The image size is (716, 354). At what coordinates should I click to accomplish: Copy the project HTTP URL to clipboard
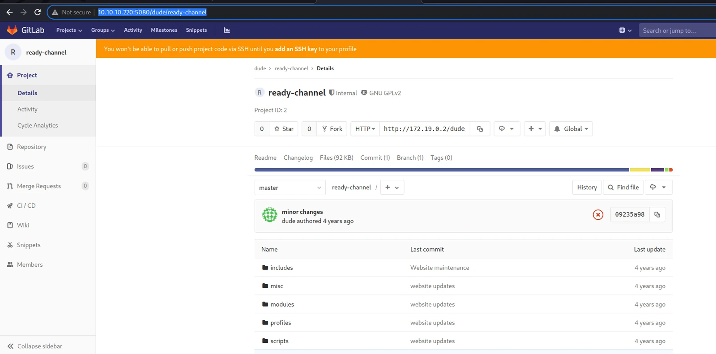(480, 129)
